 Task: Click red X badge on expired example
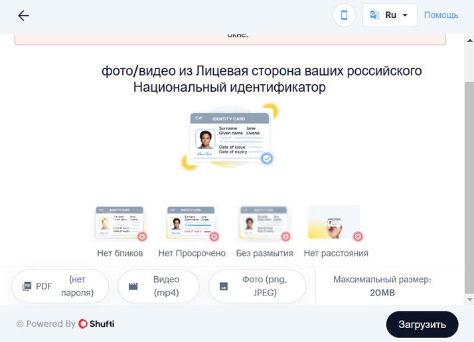214,236
